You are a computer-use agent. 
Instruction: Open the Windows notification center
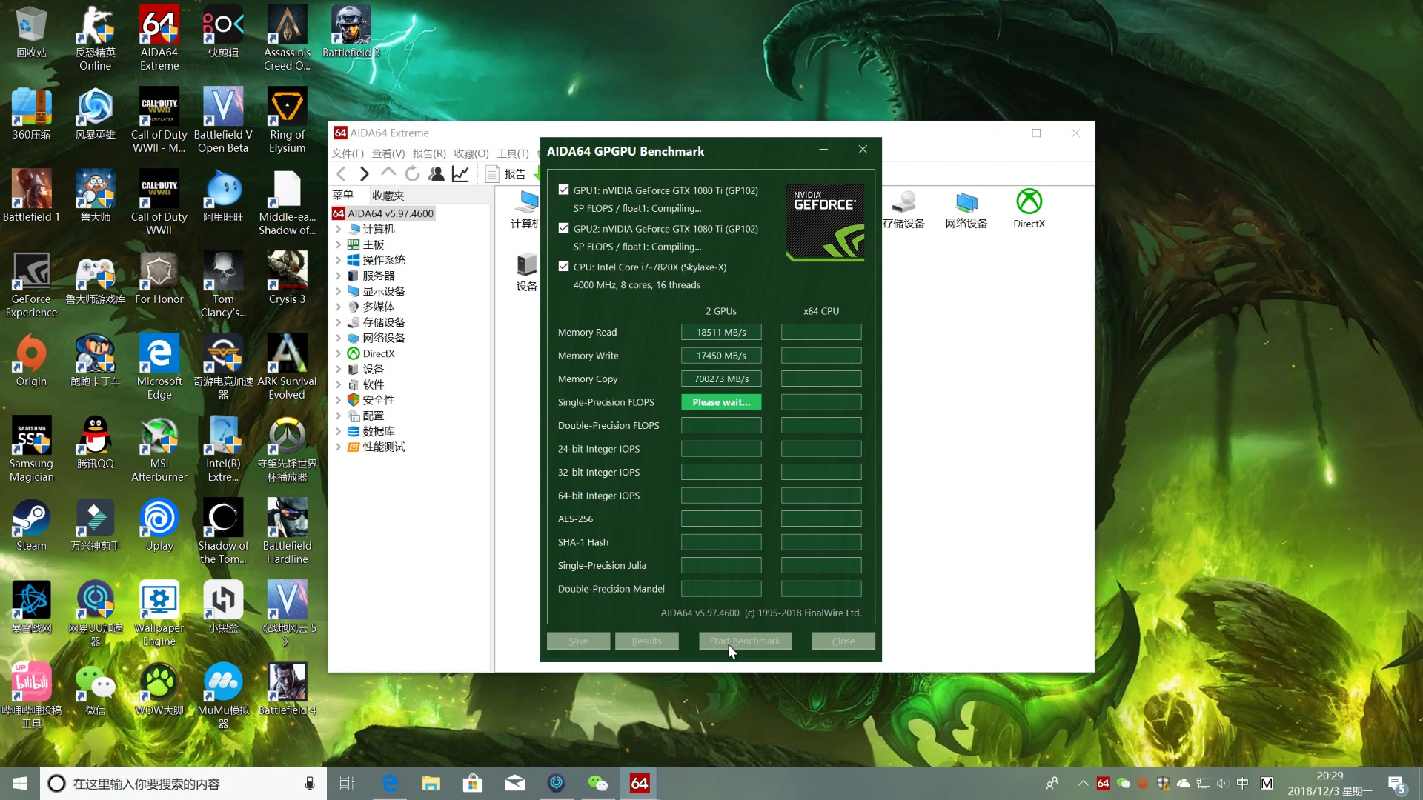pos(1397,784)
